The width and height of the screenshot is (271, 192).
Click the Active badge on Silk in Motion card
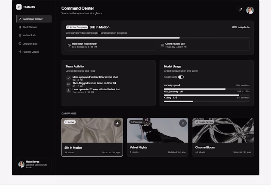70,122
